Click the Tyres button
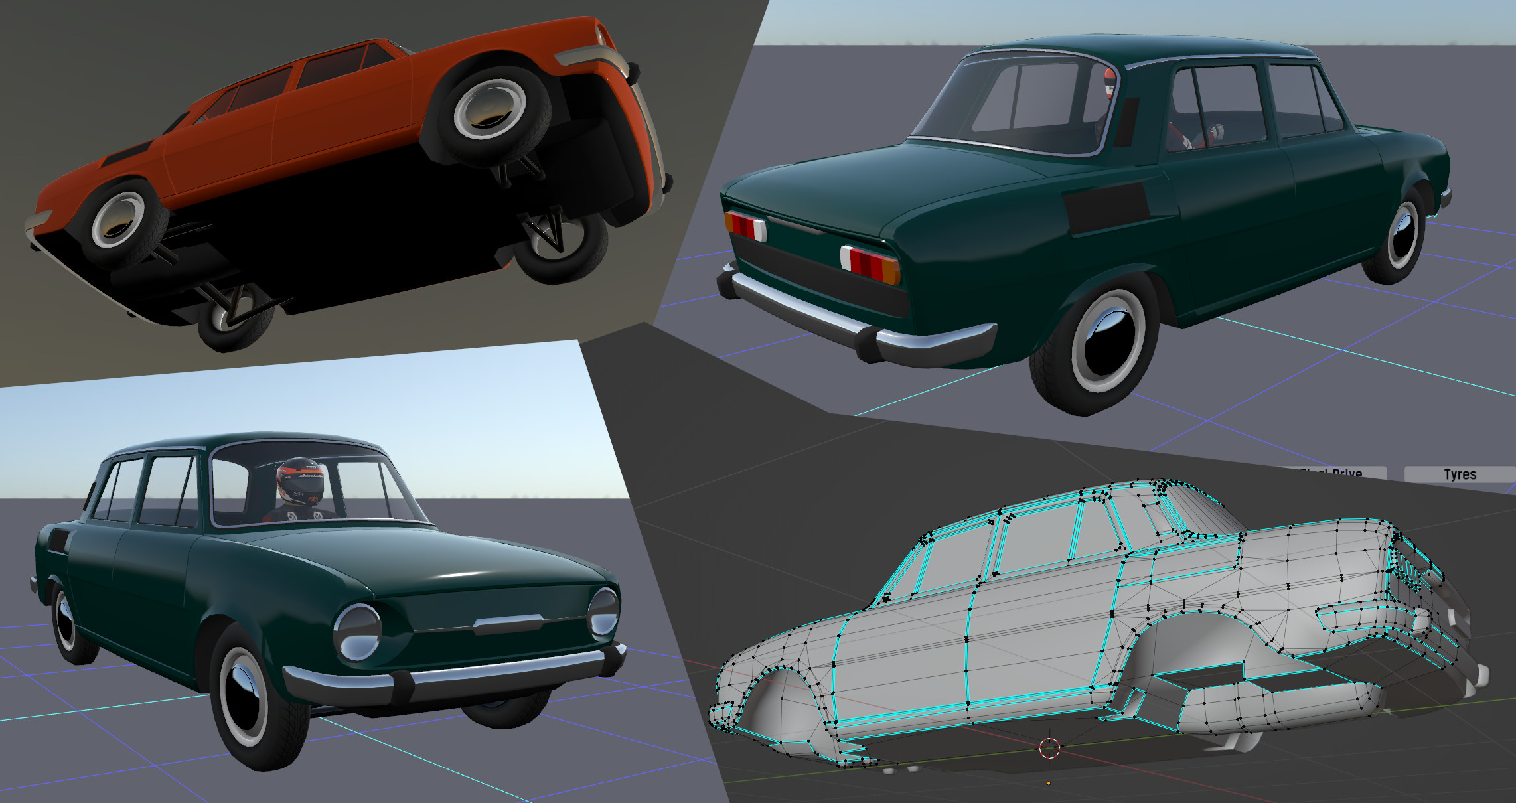The height and width of the screenshot is (803, 1516). (x=1459, y=475)
